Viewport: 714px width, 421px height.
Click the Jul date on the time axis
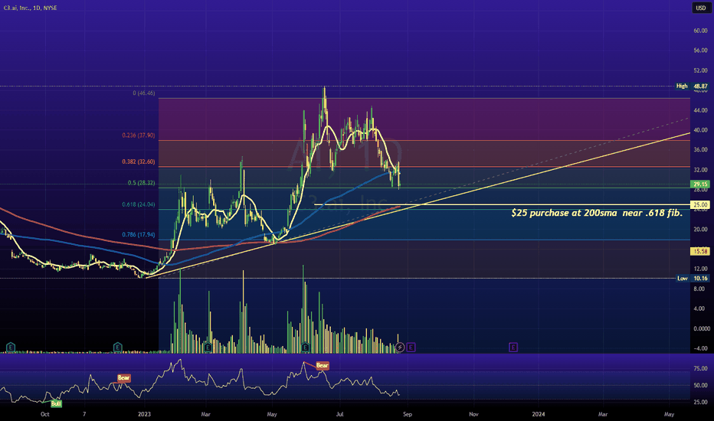click(x=339, y=414)
